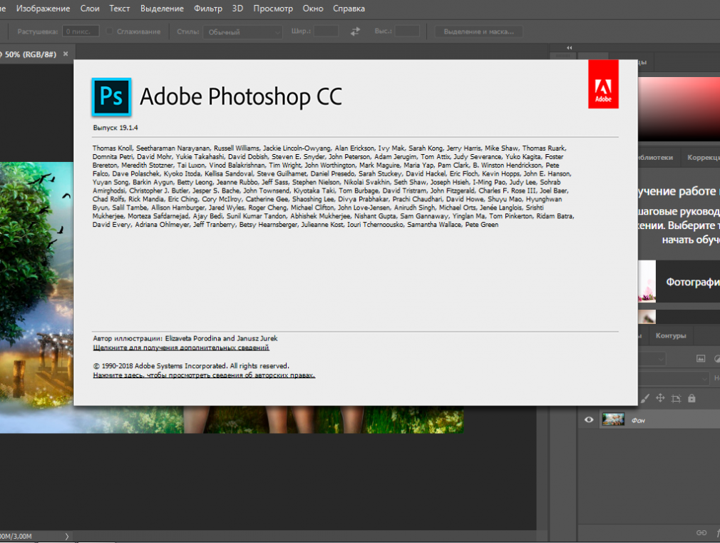
Task: Click the red Adobe logo badge
Action: coord(603,84)
